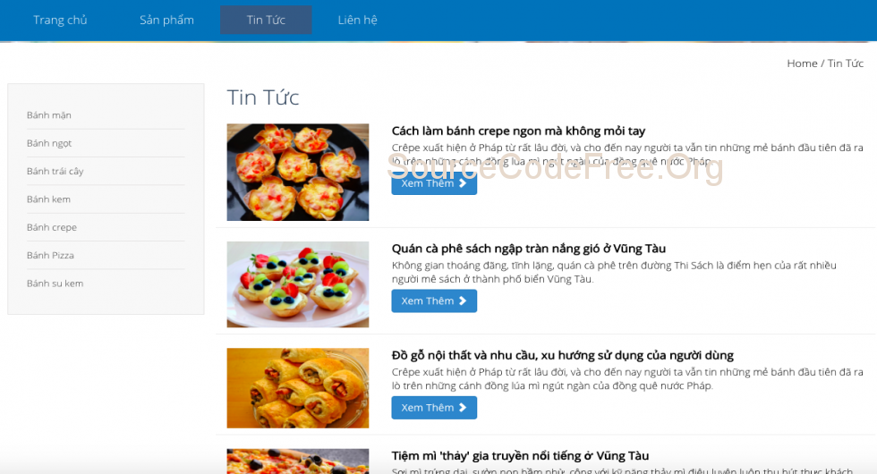Open article 'Cách làm bánh crepe ngon'

(x=518, y=131)
